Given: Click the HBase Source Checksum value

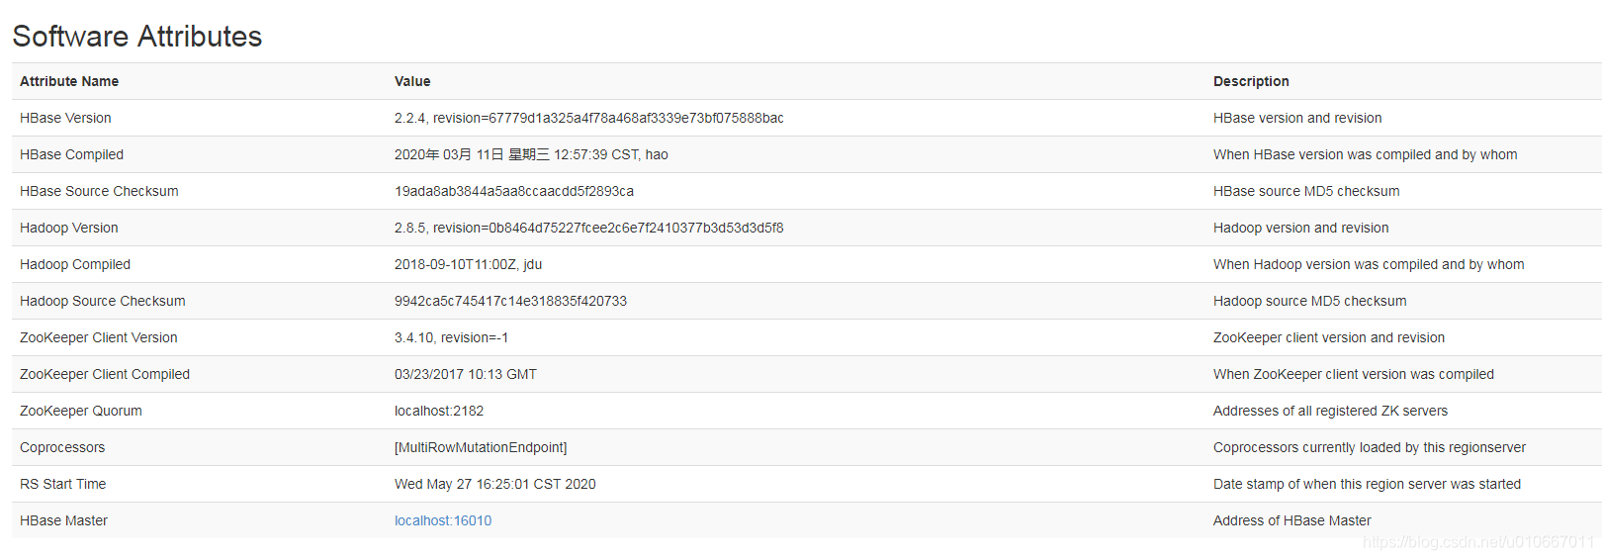Looking at the screenshot, I should click(x=514, y=191).
